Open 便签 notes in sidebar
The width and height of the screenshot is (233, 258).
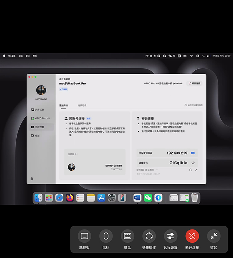click(x=41, y=136)
